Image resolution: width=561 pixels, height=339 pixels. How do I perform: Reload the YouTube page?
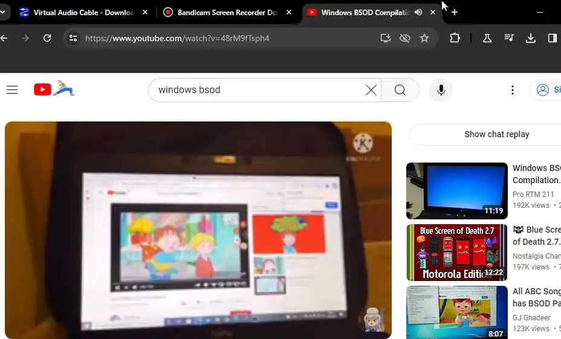47,38
